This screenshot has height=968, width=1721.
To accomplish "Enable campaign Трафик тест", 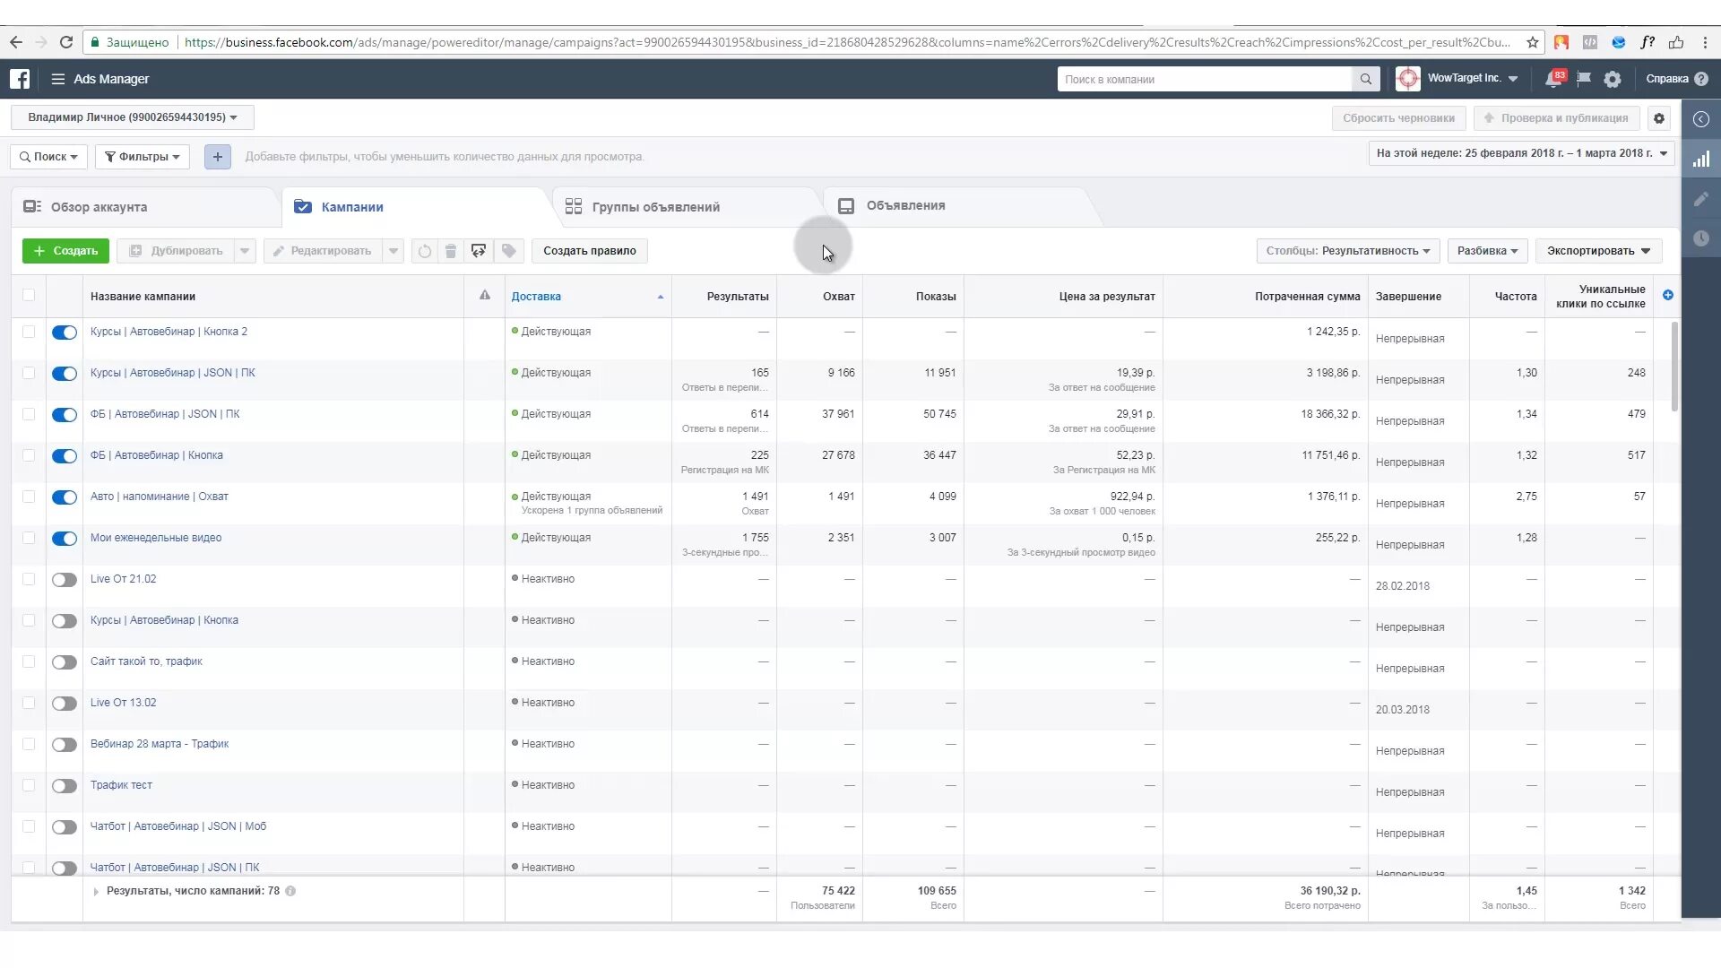I will 65,786.
